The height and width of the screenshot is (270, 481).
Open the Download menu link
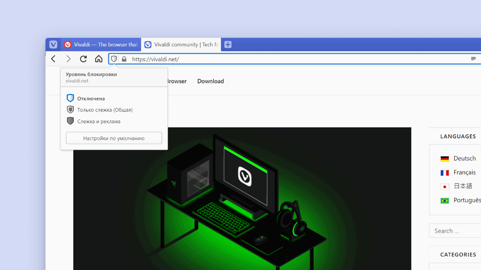coord(210,81)
